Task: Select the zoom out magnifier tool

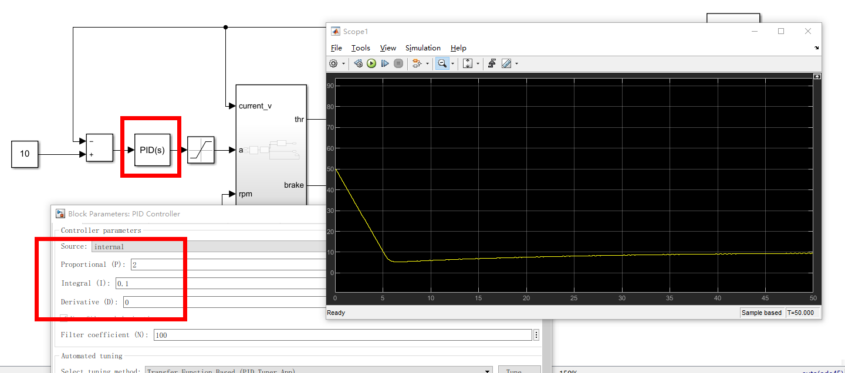Action: [442, 63]
